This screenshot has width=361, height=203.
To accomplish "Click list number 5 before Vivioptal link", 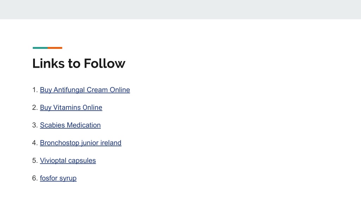I will [35, 160].
